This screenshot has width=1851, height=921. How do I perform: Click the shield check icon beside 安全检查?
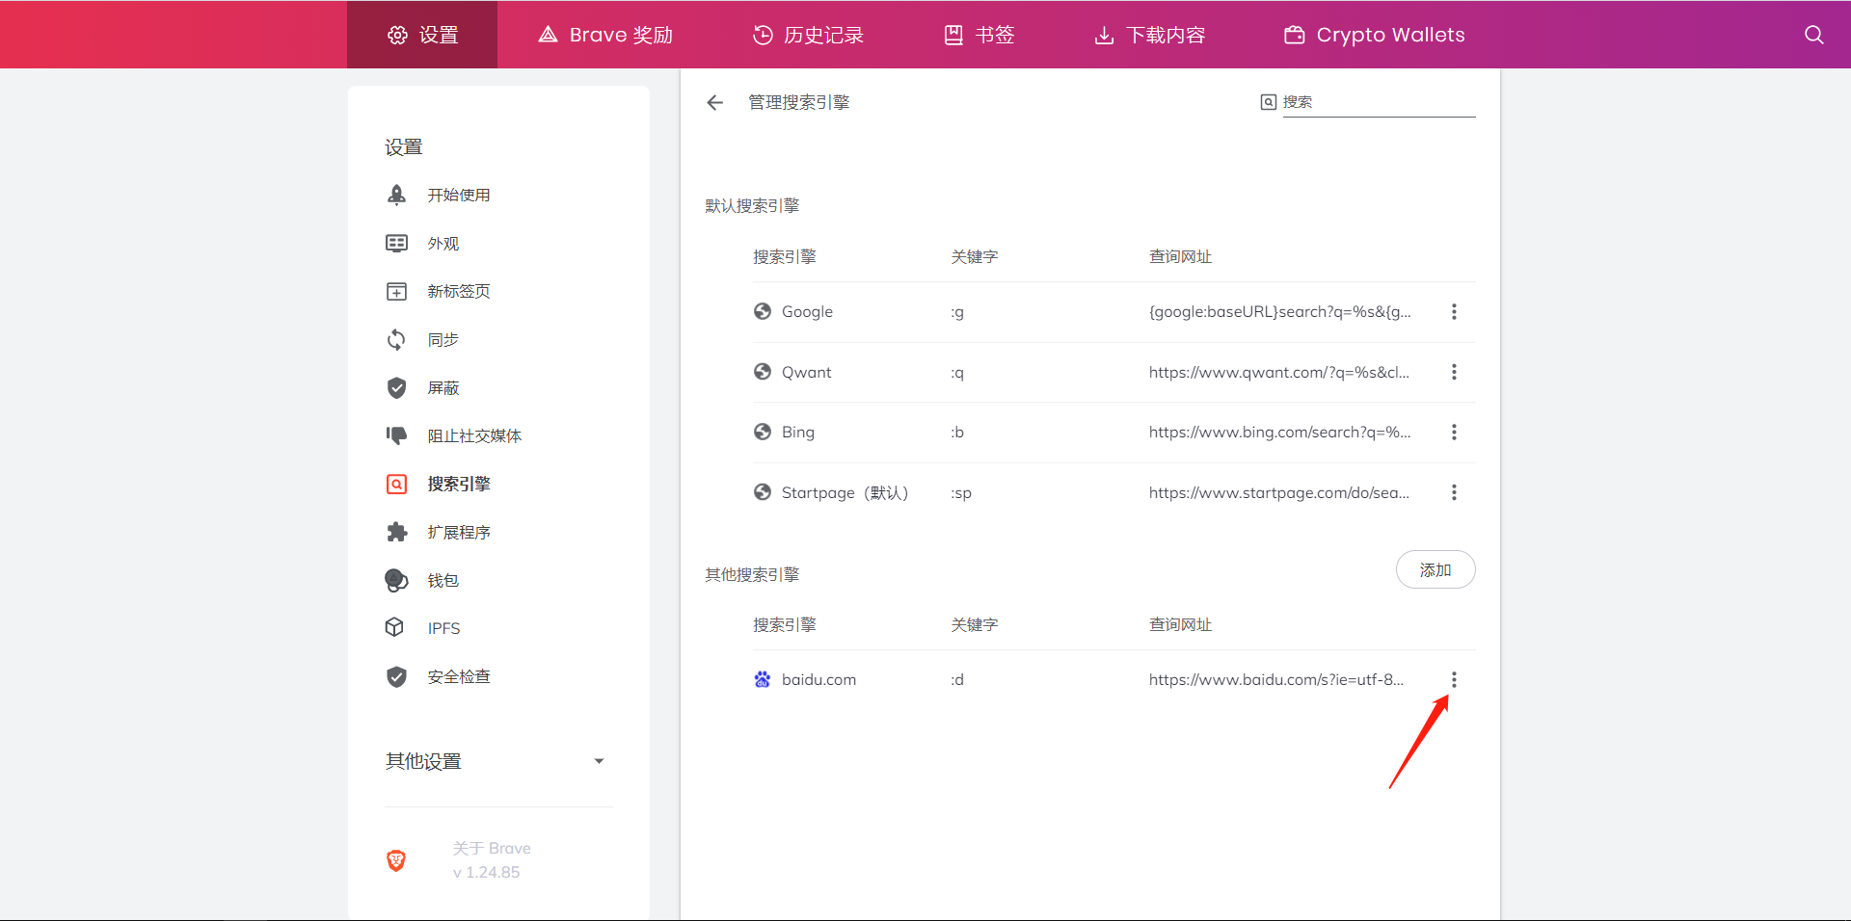(x=396, y=676)
